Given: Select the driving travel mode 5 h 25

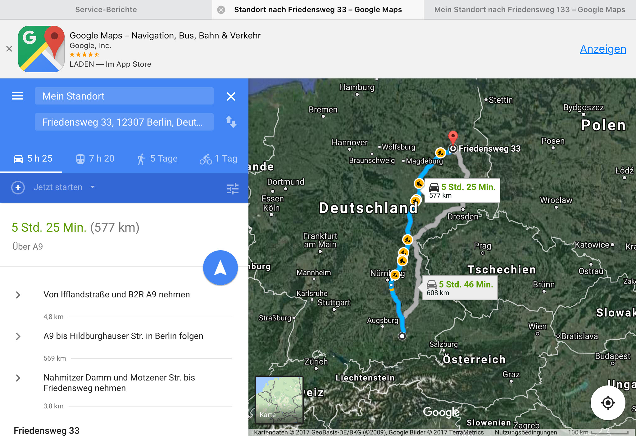Looking at the screenshot, I should click(33, 158).
